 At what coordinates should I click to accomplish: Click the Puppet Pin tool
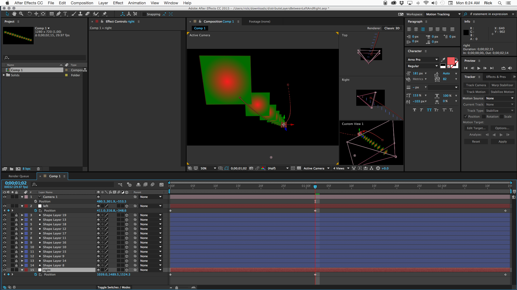click(x=105, y=14)
